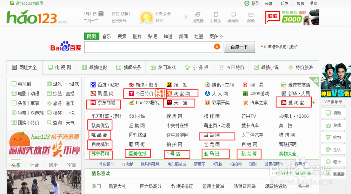Open 苏宁易购 link
Screen dimensions: 351x194
point(100,154)
